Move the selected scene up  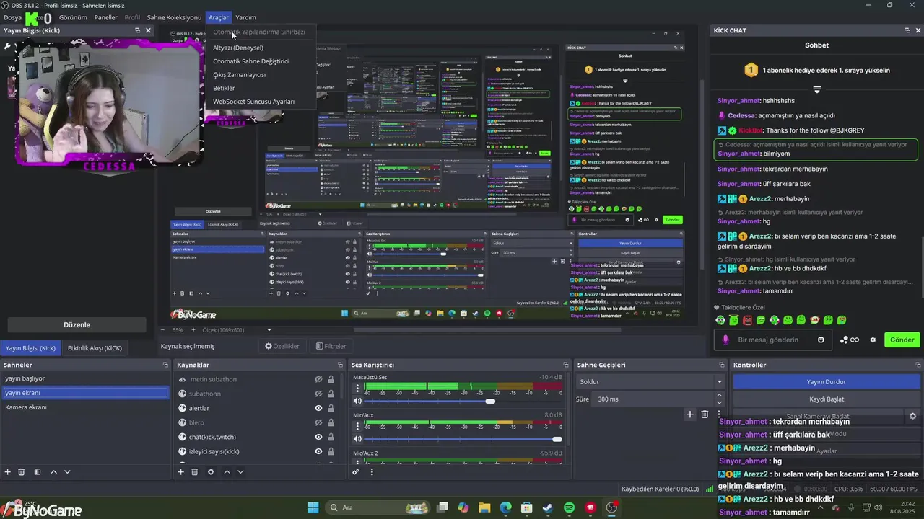coord(53,472)
